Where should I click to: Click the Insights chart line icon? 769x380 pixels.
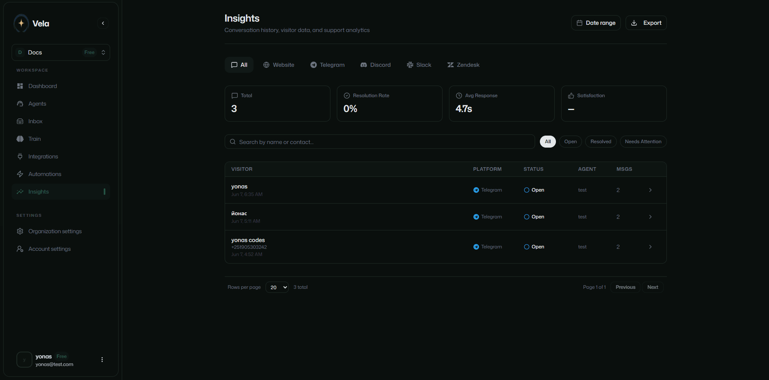click(x=20, y=192)
